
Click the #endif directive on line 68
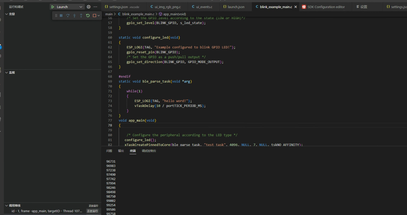125,77
